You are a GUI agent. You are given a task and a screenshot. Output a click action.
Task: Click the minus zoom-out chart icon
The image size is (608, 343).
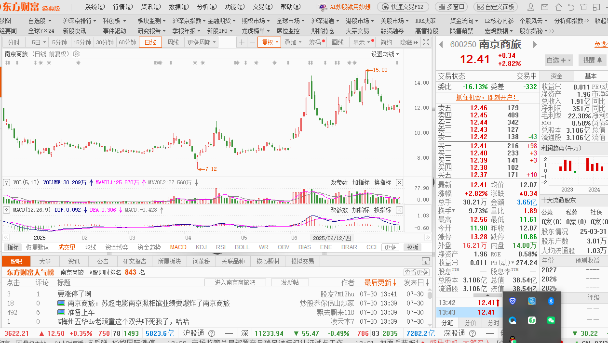click(x=252, y=42)
